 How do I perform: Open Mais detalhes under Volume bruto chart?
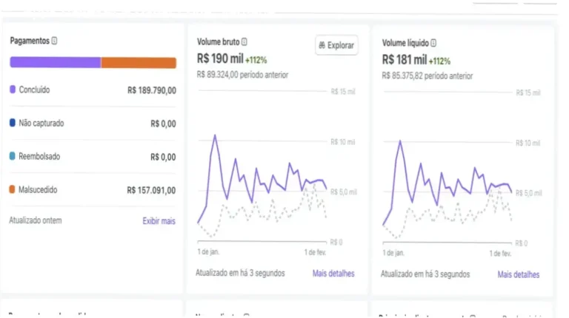pyautogui.click(x=333, y=274)
